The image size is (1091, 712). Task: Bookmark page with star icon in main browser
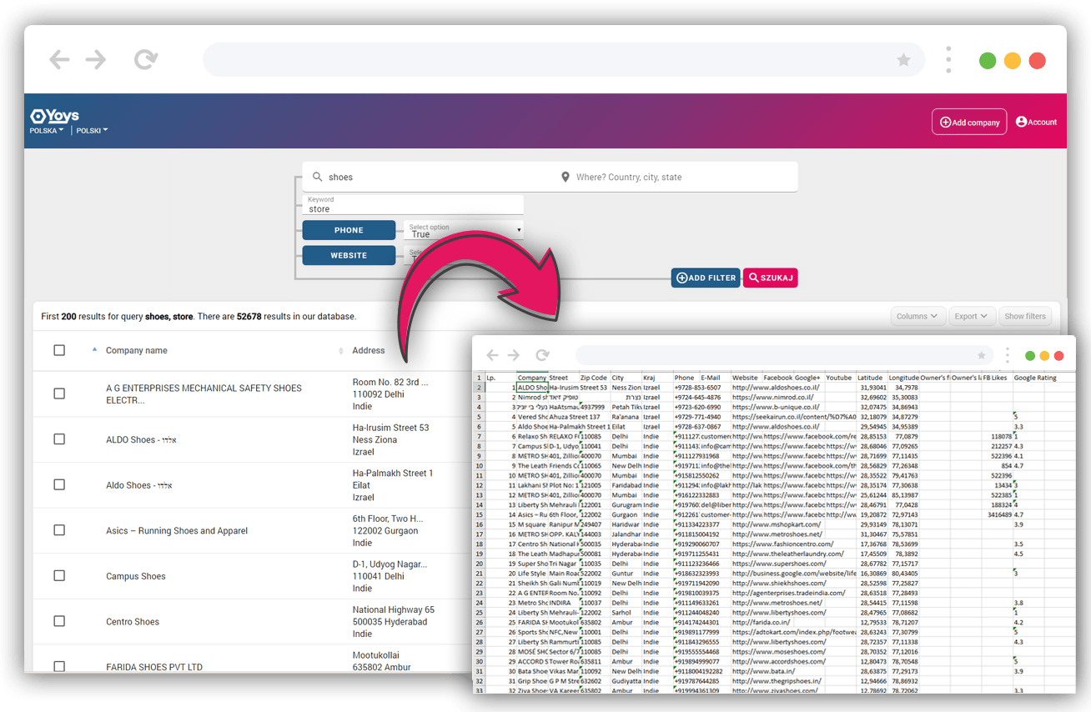903,60
